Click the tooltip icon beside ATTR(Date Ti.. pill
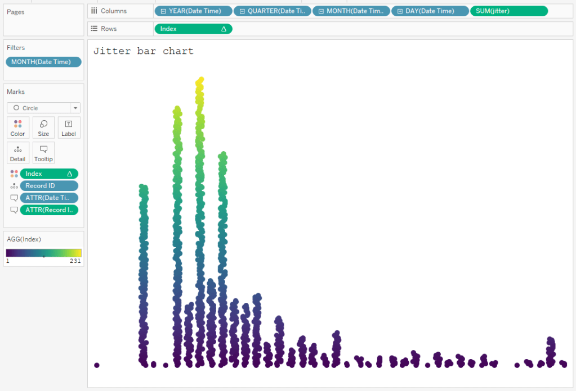The image size is (576, 391). coord(14,198)
